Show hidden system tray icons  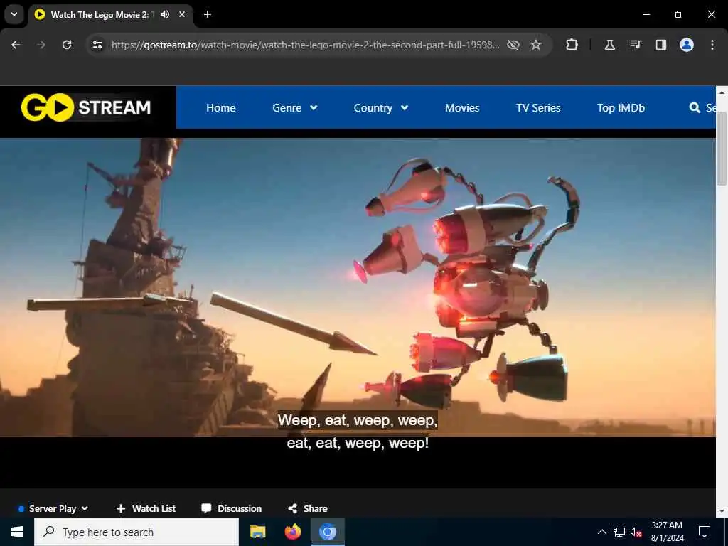click(x=601, y=532)
